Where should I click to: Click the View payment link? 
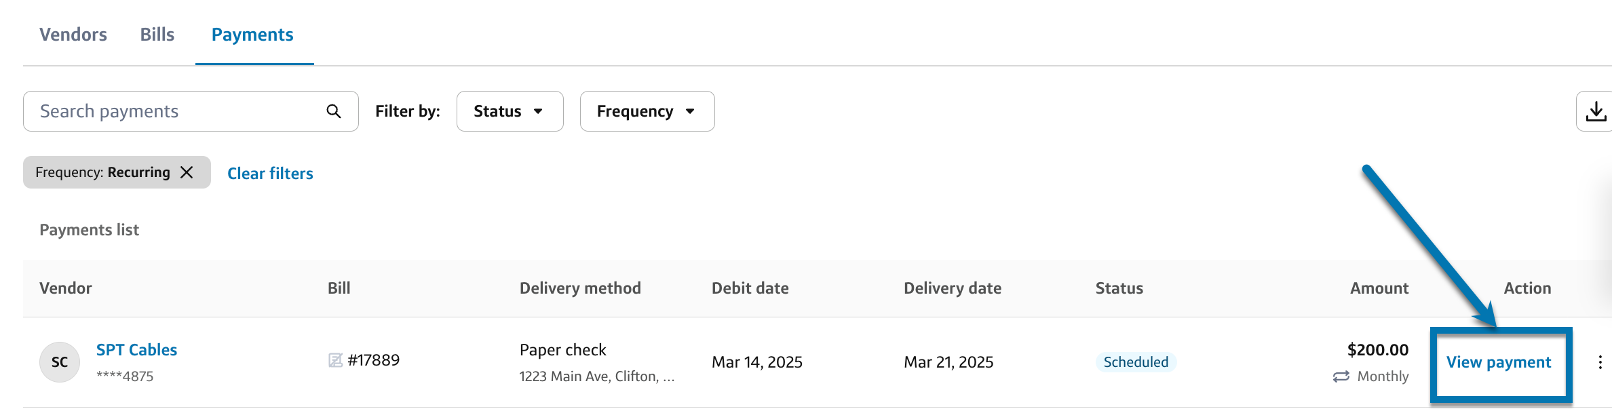(x=1499, y=362)
